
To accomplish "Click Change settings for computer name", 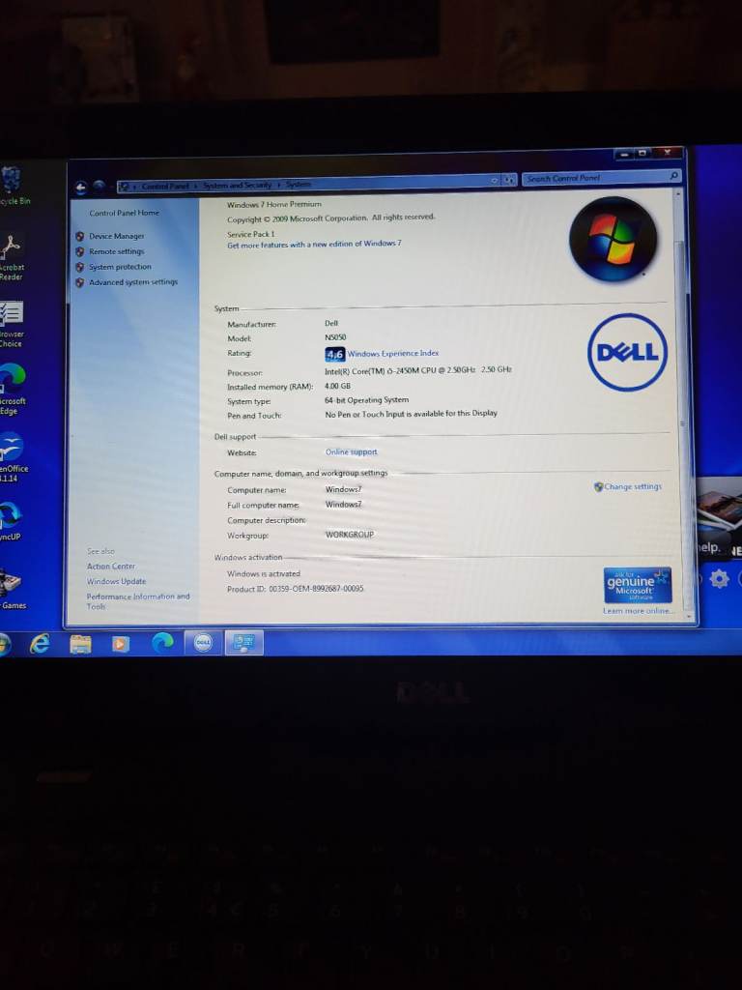I will 633,487.
